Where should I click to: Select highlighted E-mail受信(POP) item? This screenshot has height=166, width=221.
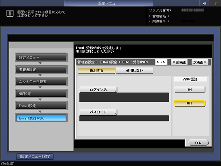[41, 118]
